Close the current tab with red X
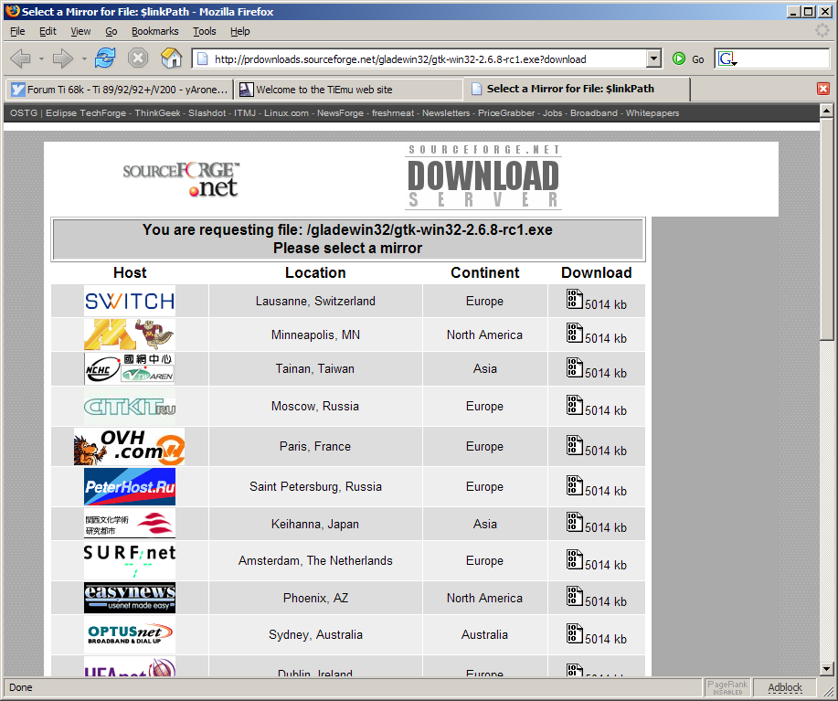The image size is (838, 701). [x=823, y=89]
